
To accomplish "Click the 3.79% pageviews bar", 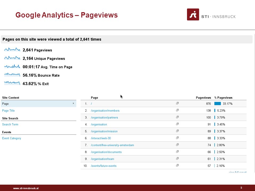I will coord(215,118).
